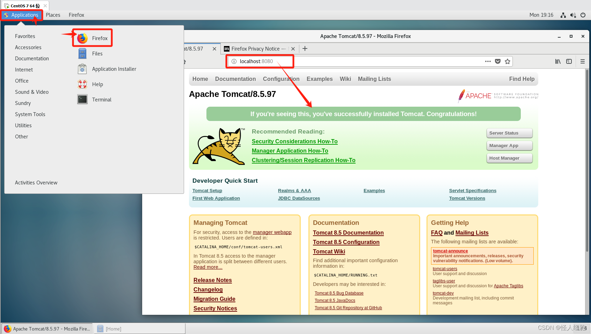Open Tomcat 8.5 Documentation link
The image size is (591, 334).
click(x=348, y=233)
